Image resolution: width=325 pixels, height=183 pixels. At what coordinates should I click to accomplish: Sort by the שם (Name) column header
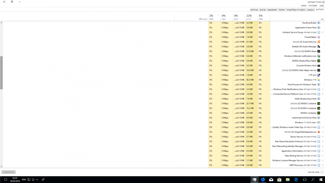point(297,17)
